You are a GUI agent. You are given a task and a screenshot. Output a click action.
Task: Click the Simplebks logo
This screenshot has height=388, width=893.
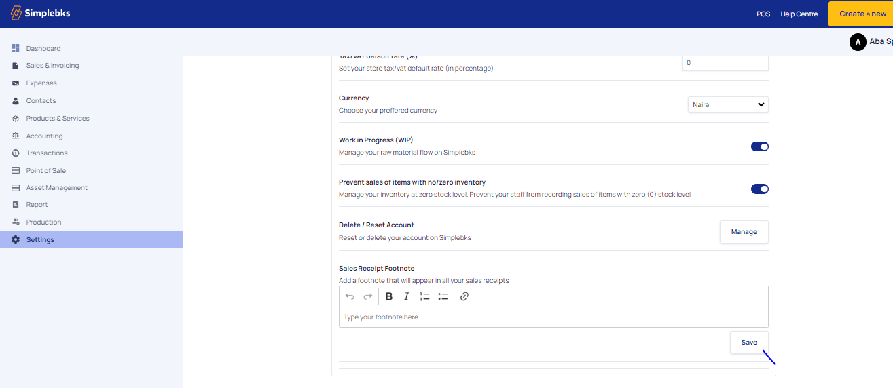pos(40,14)
